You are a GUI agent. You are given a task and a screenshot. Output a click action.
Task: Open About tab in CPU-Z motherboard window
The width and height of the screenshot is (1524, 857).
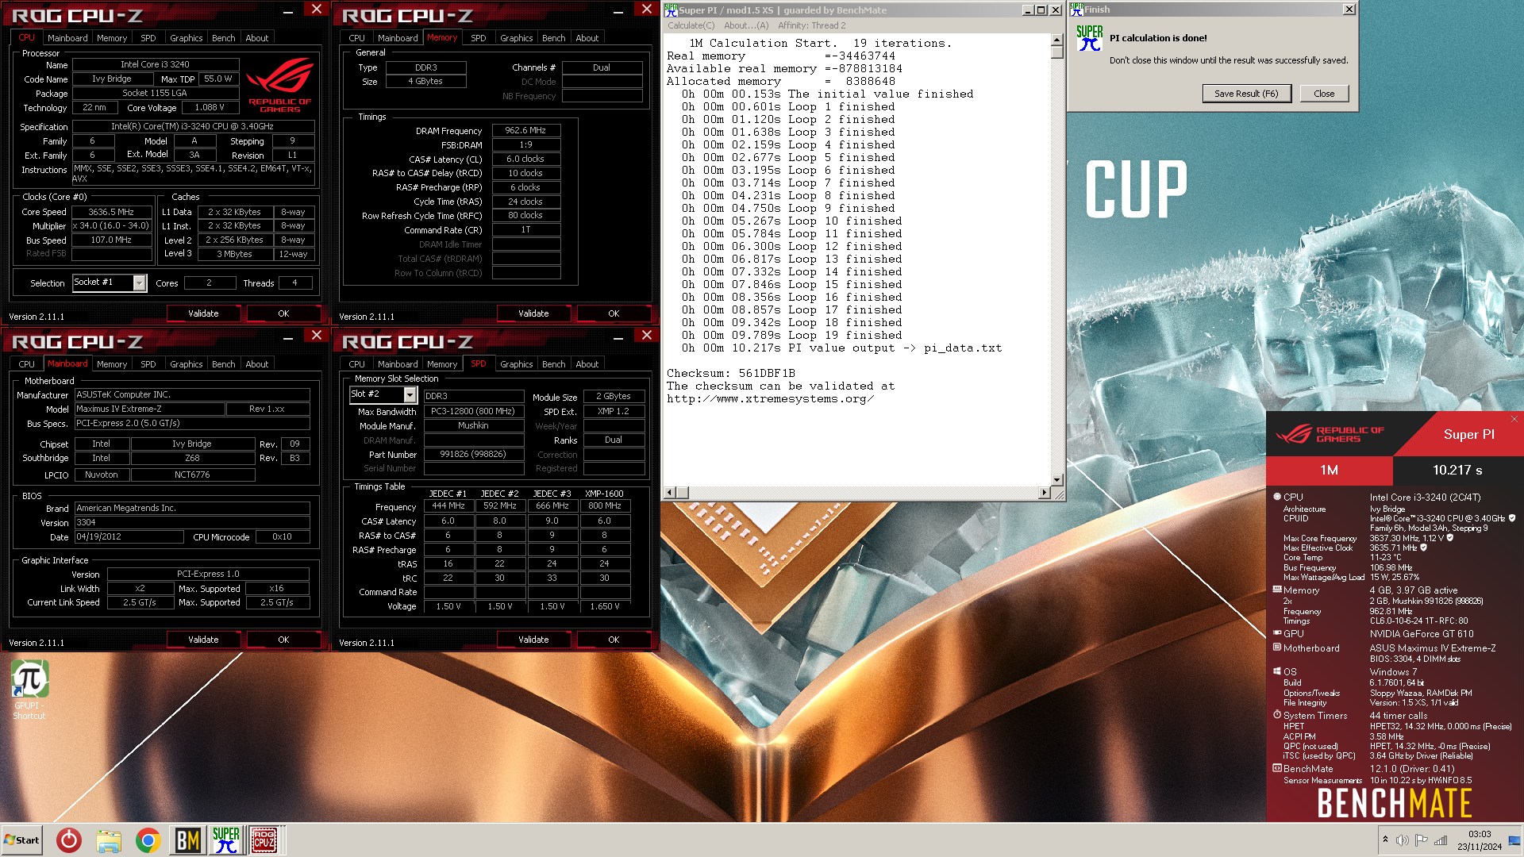coord(256,364)
